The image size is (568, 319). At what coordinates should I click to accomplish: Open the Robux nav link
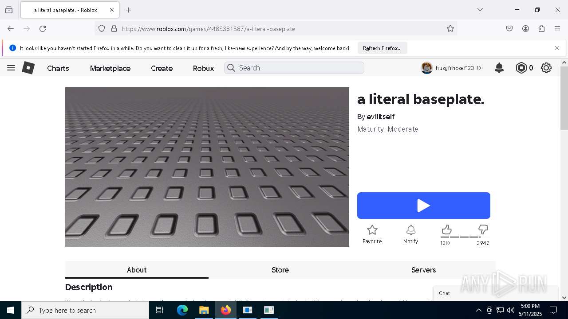coord(203,68)
